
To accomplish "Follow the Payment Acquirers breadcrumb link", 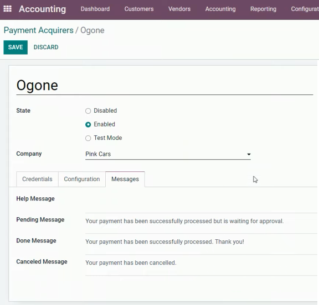I will point(38,30).
